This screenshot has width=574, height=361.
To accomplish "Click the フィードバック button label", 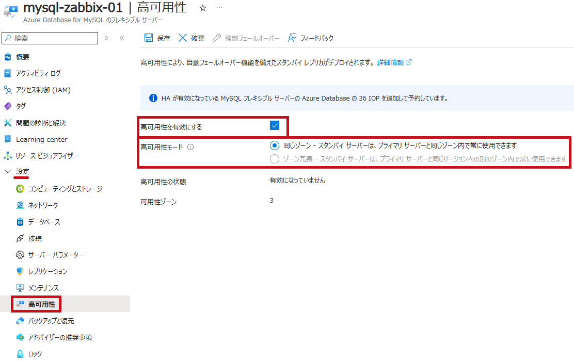I will point(316,38).
